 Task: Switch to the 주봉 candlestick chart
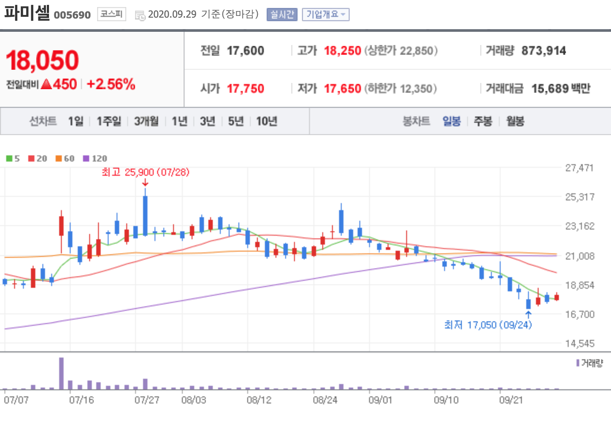(x=483, y=121)
